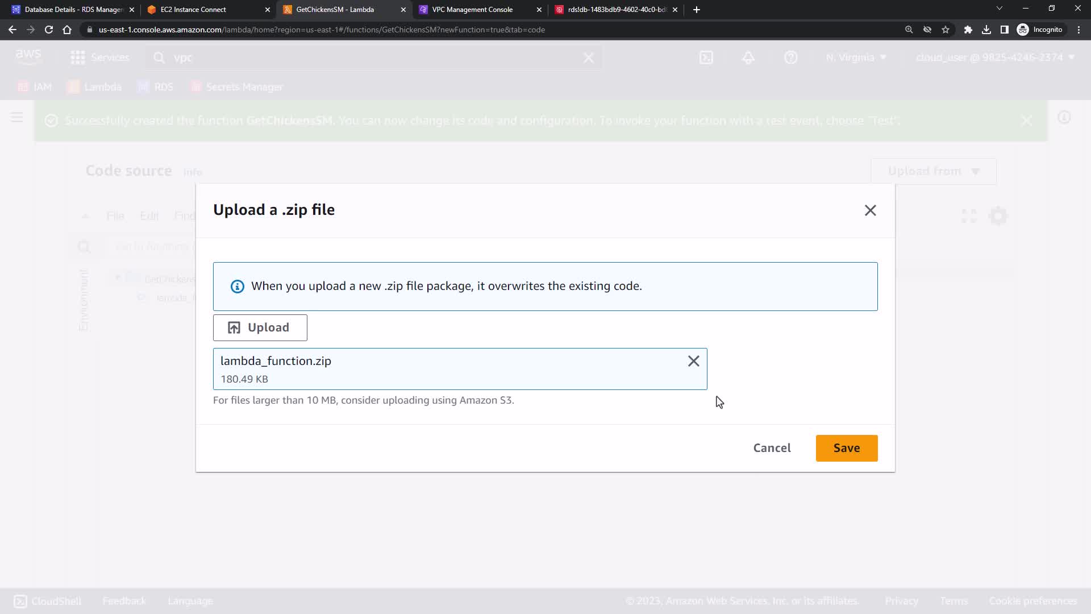This screenshot has height=614, width=1091.
Task: Cancel the zip upload dialog
Action: coord(772,448)
